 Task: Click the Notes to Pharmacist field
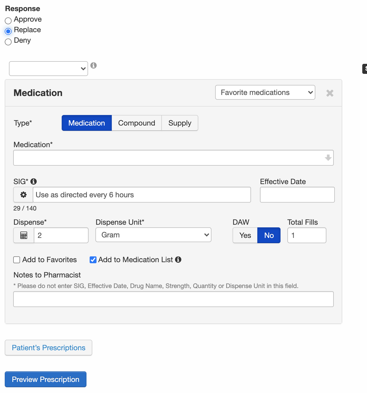click(173, 299)
